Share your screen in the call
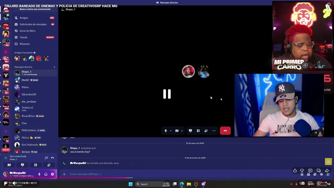Viewport: 334px width, 188px height. click(x=190, y=131)
